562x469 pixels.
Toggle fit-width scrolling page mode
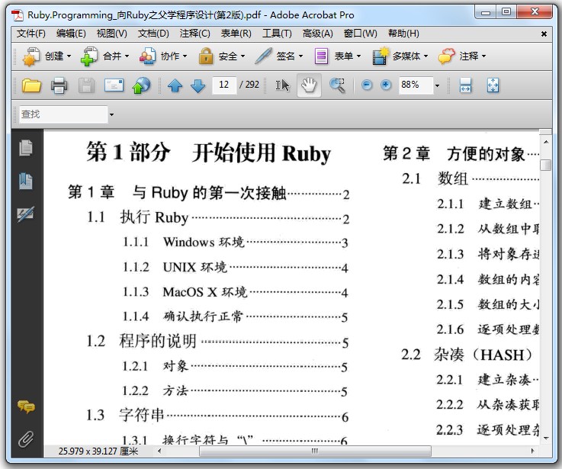click(465, 85)
